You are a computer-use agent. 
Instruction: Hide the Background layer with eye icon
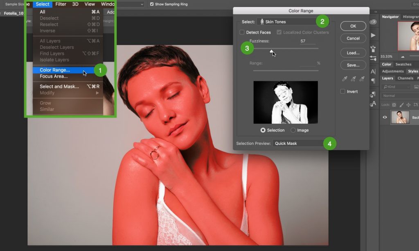click(x=385, y=117)
